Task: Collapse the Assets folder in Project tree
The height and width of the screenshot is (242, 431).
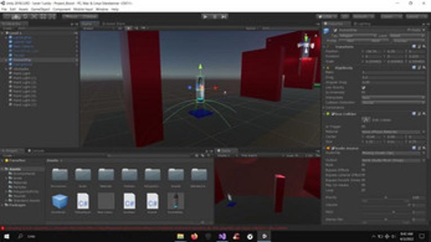Action: coord(2,169)
